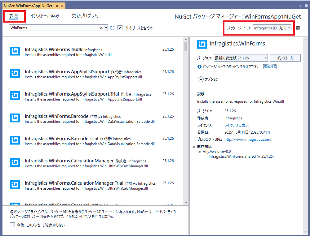310x236 pixels.
Task: Click the 構成する link
Action: tap(270, 67)
